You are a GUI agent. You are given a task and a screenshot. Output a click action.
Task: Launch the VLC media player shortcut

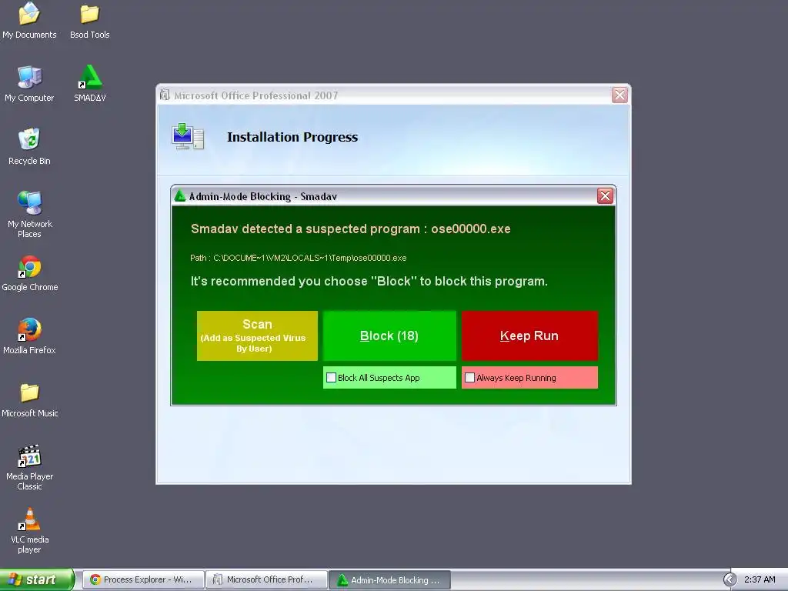pos(29,529)
